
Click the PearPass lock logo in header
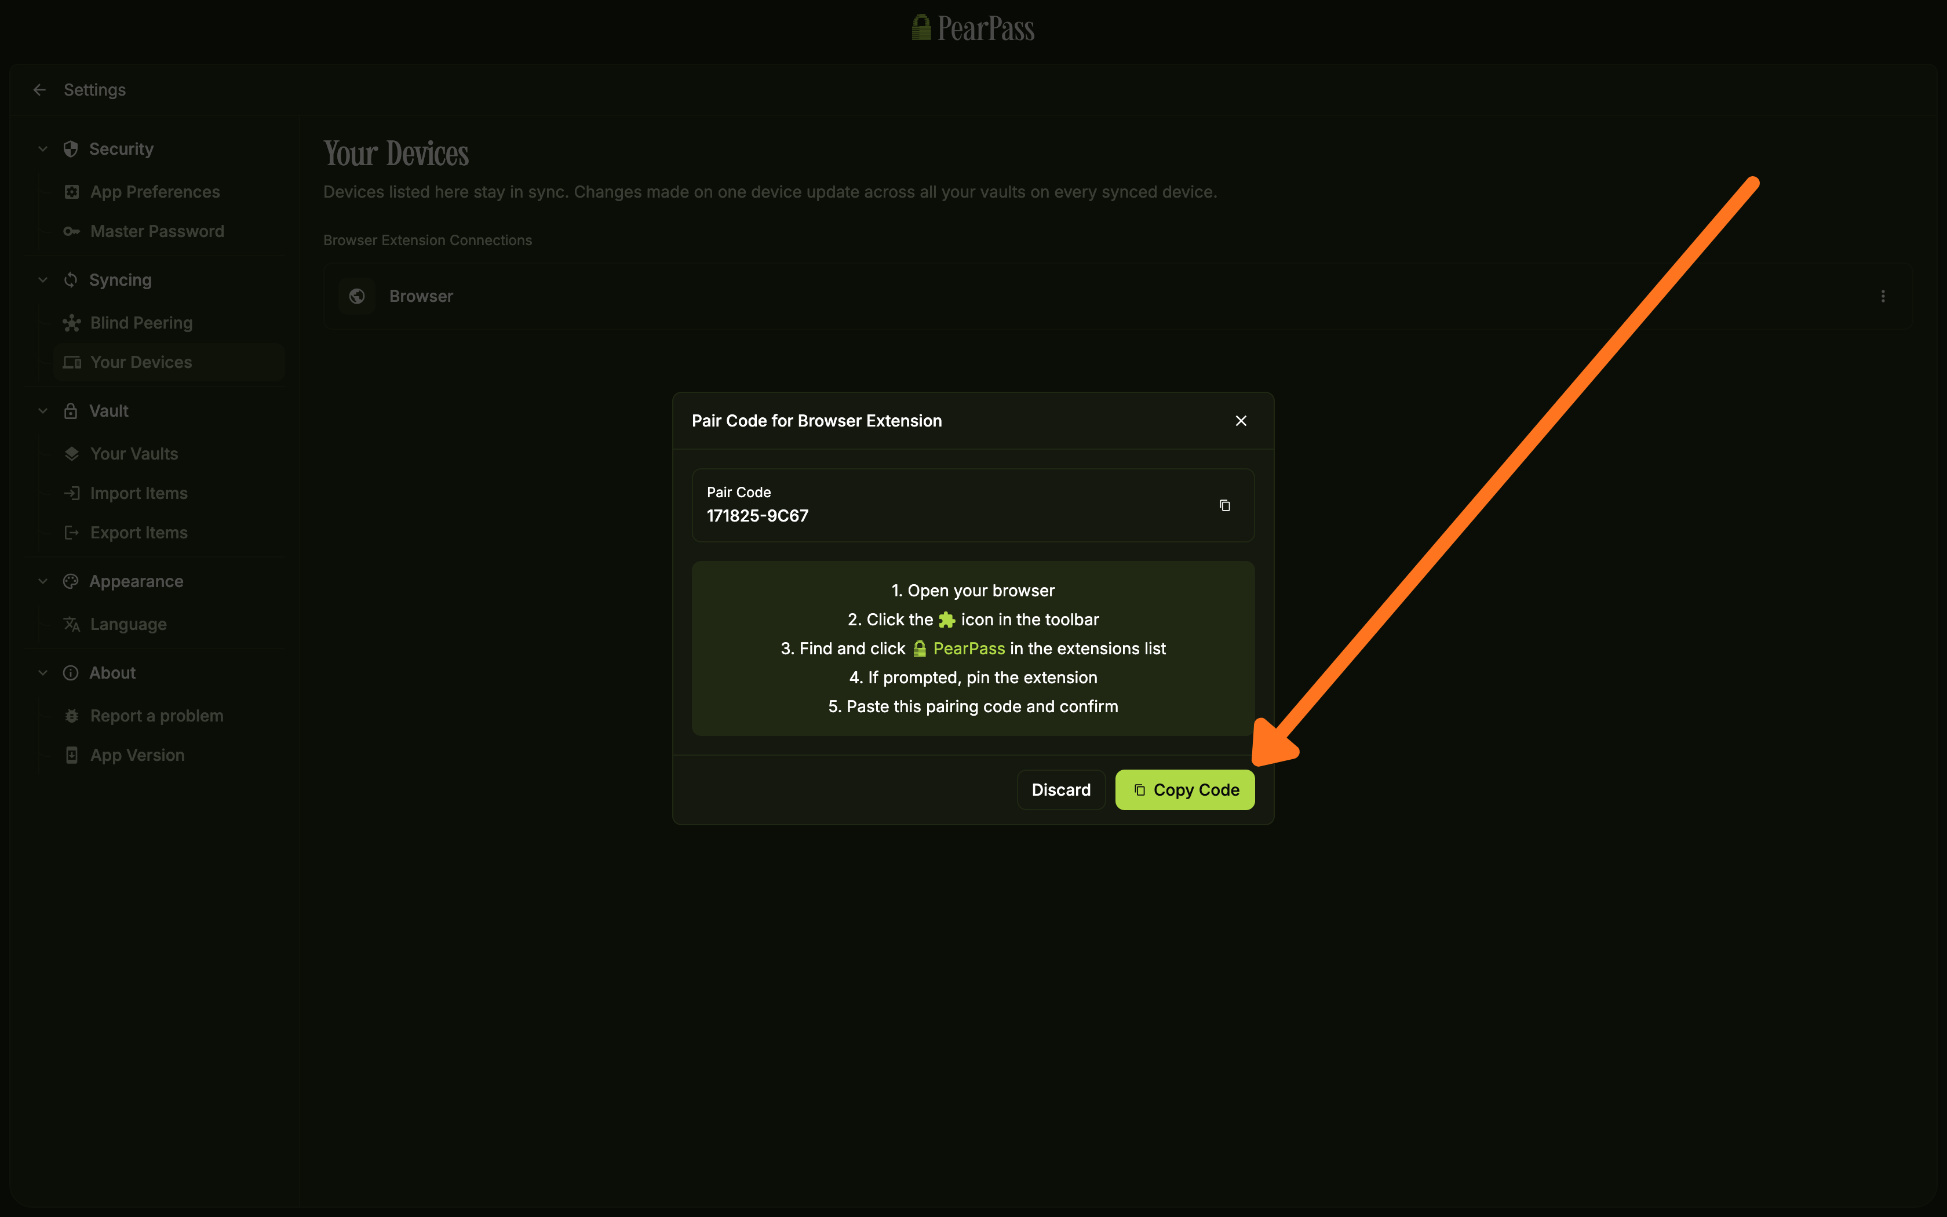click(921, 28)
